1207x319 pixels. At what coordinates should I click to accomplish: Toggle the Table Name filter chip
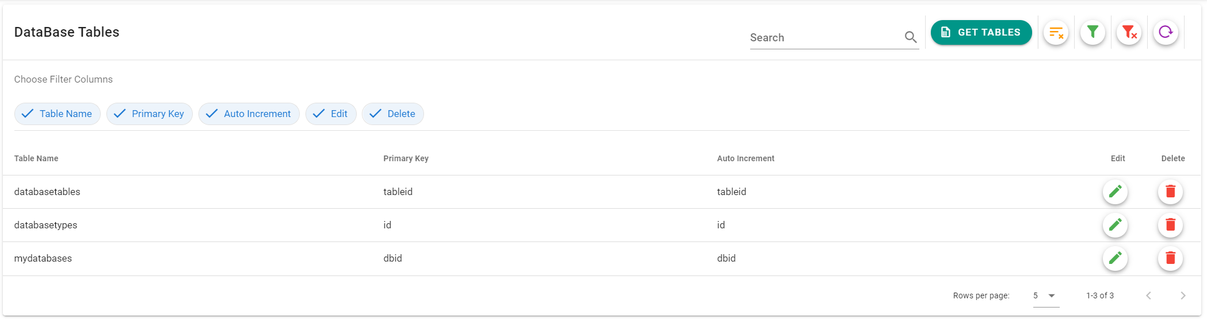pos(58,114)
